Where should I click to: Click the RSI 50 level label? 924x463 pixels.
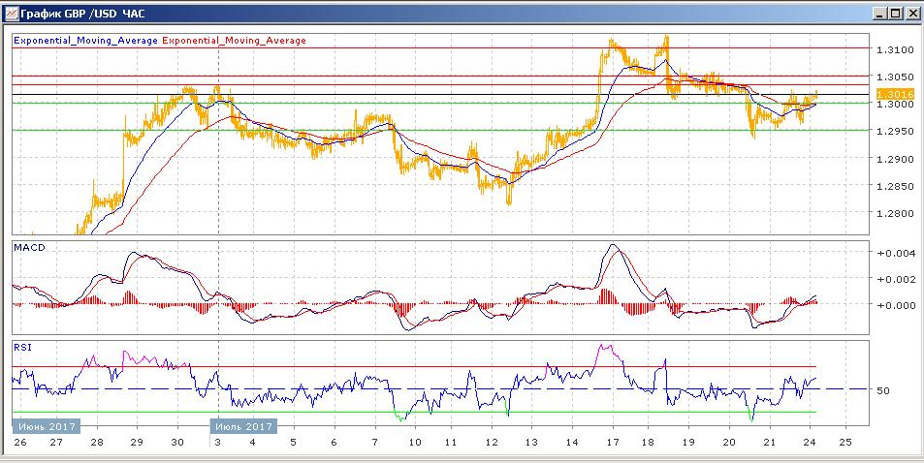tap(882, 390)
